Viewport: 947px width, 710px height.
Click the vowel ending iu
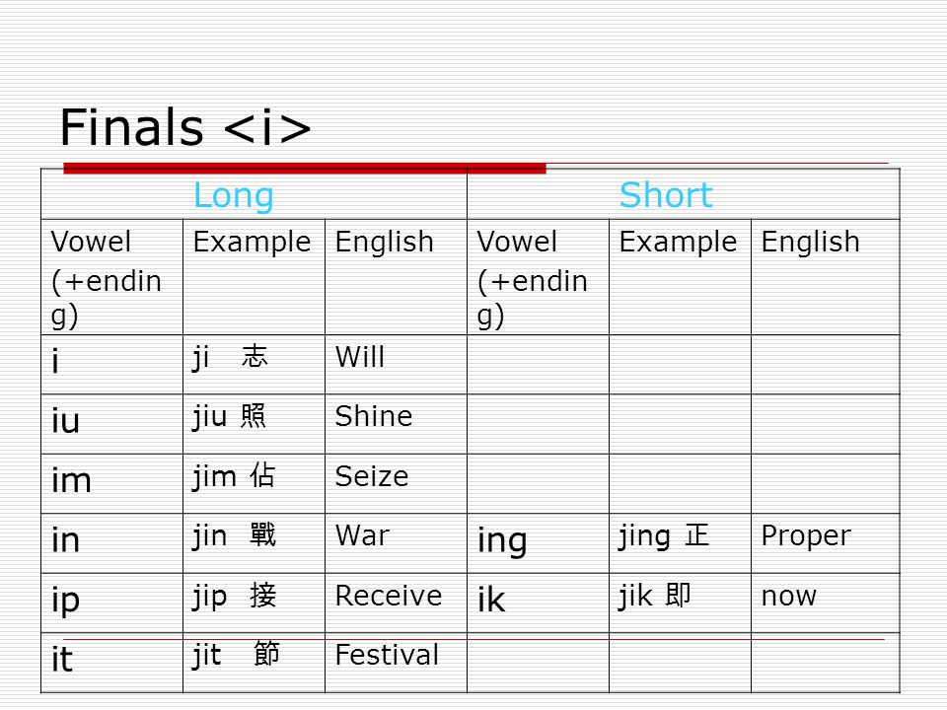click(x=65, y=420)
